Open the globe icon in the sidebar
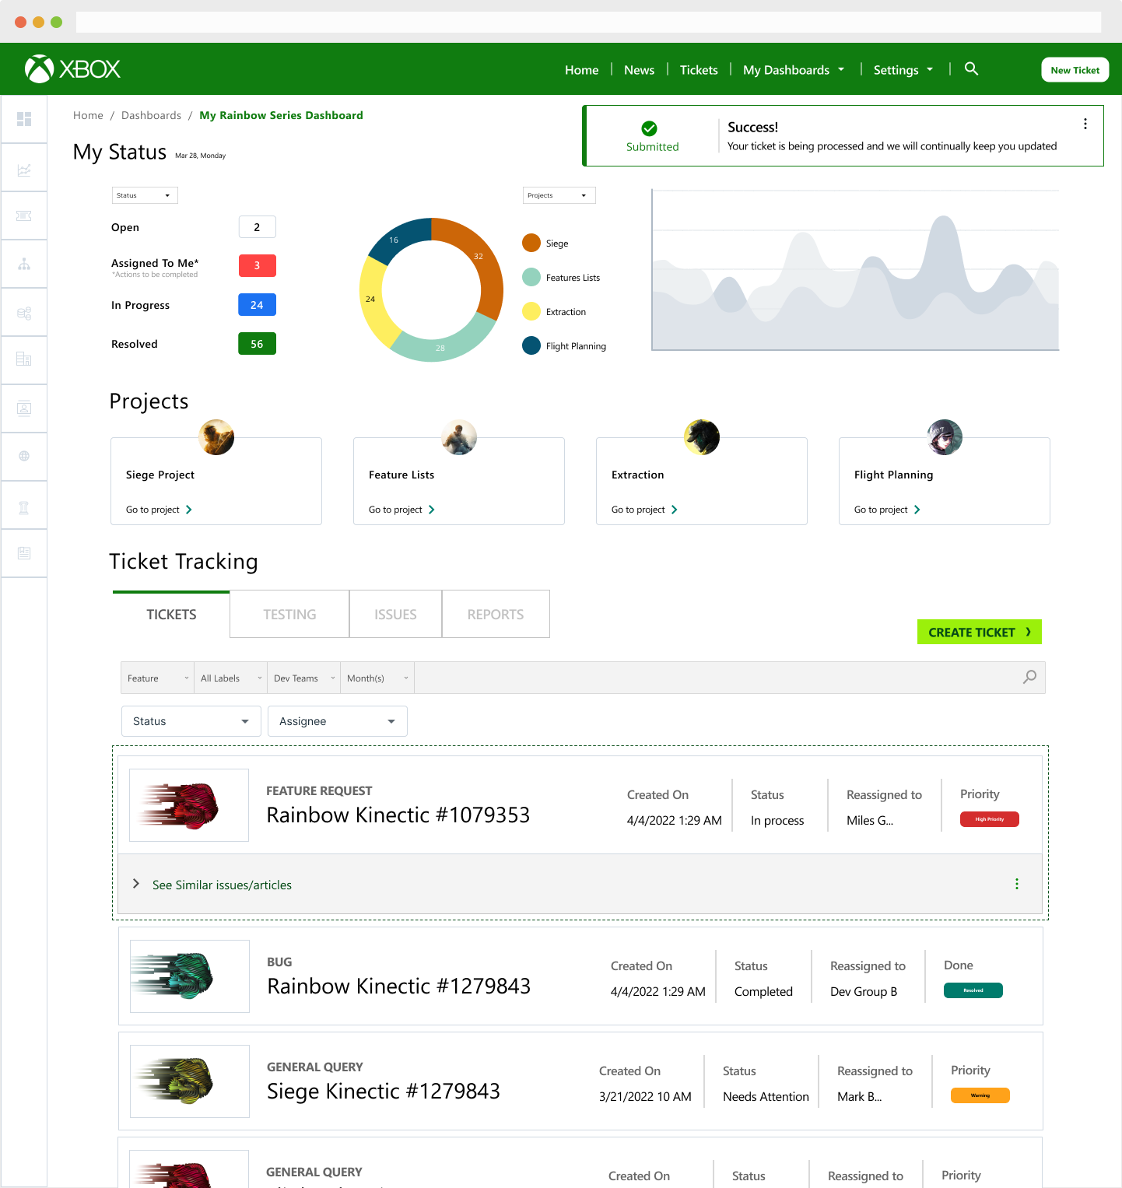The height and width of the screenshot is (1188, 1122). 24,456
